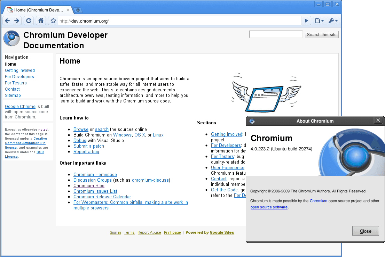
Task: Open the Report a bug link
Action: coord(86,151)
